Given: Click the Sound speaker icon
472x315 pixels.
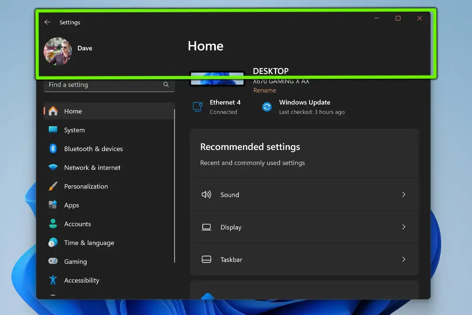Looking at the screenshot, I should click(206, 195).
